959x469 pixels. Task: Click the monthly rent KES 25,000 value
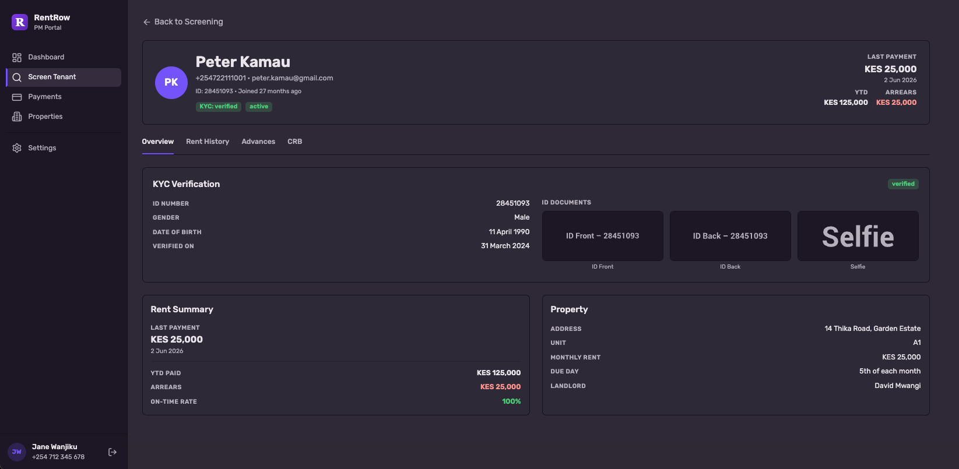pyautogui.click(x=901, y=357)
